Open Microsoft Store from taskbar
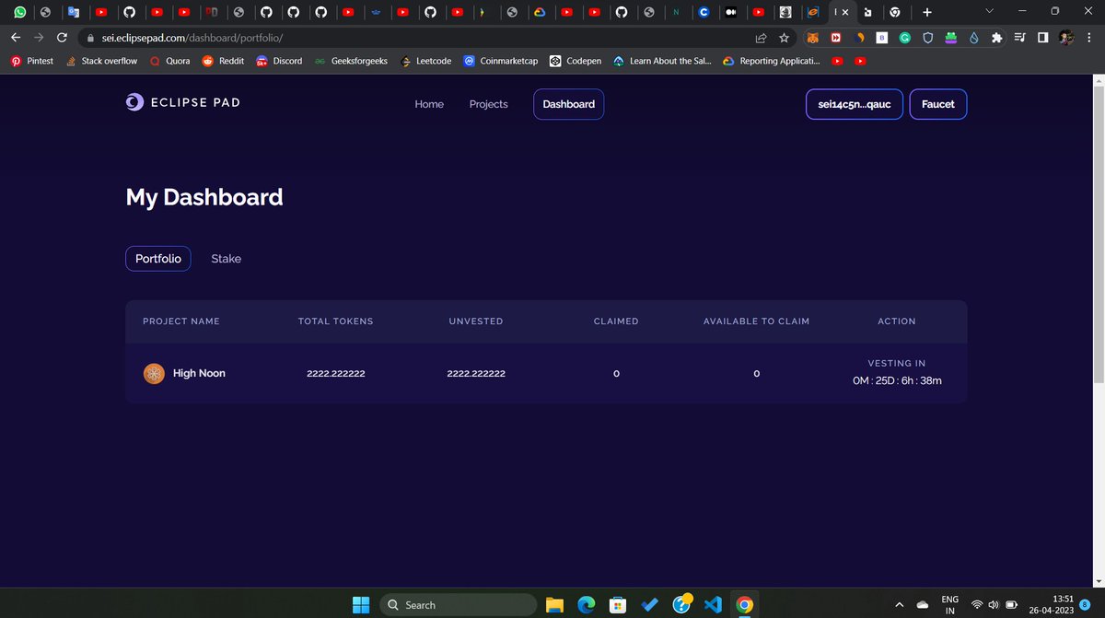The image size is (1105, 618). point(618,604)
